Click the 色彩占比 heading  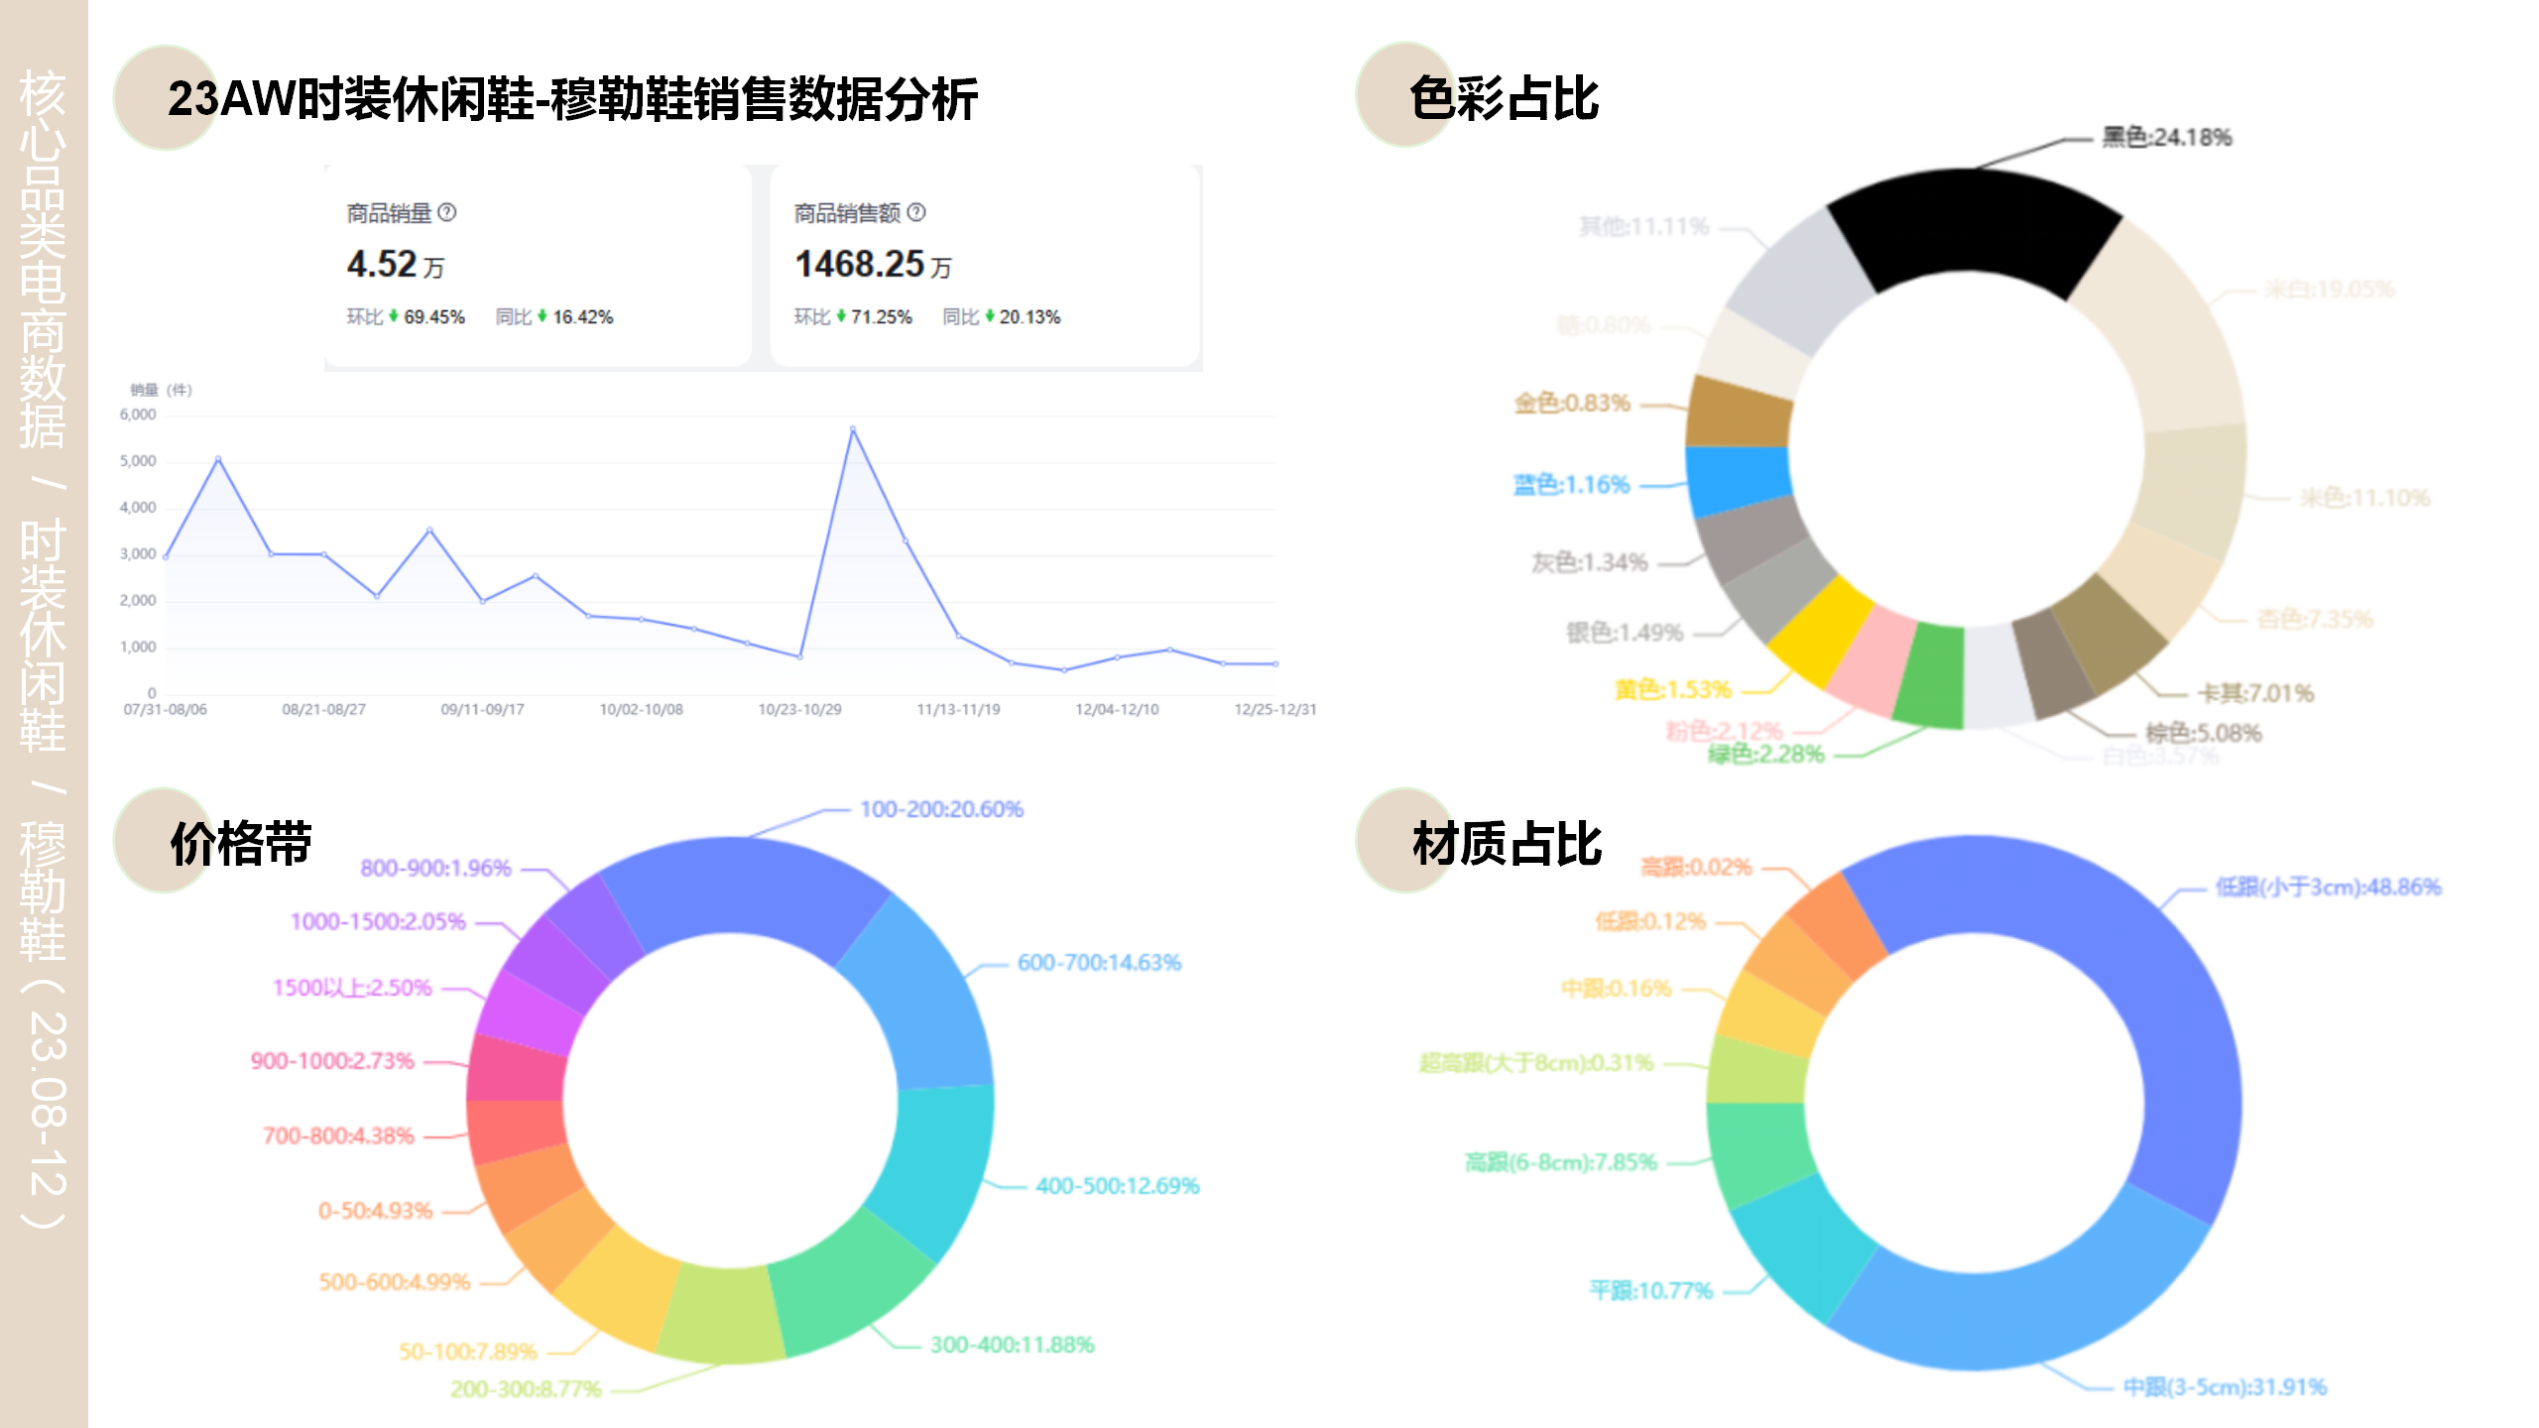click(x=1504, y=99)
